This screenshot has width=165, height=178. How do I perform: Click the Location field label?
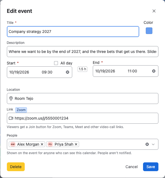coord(13,90)
